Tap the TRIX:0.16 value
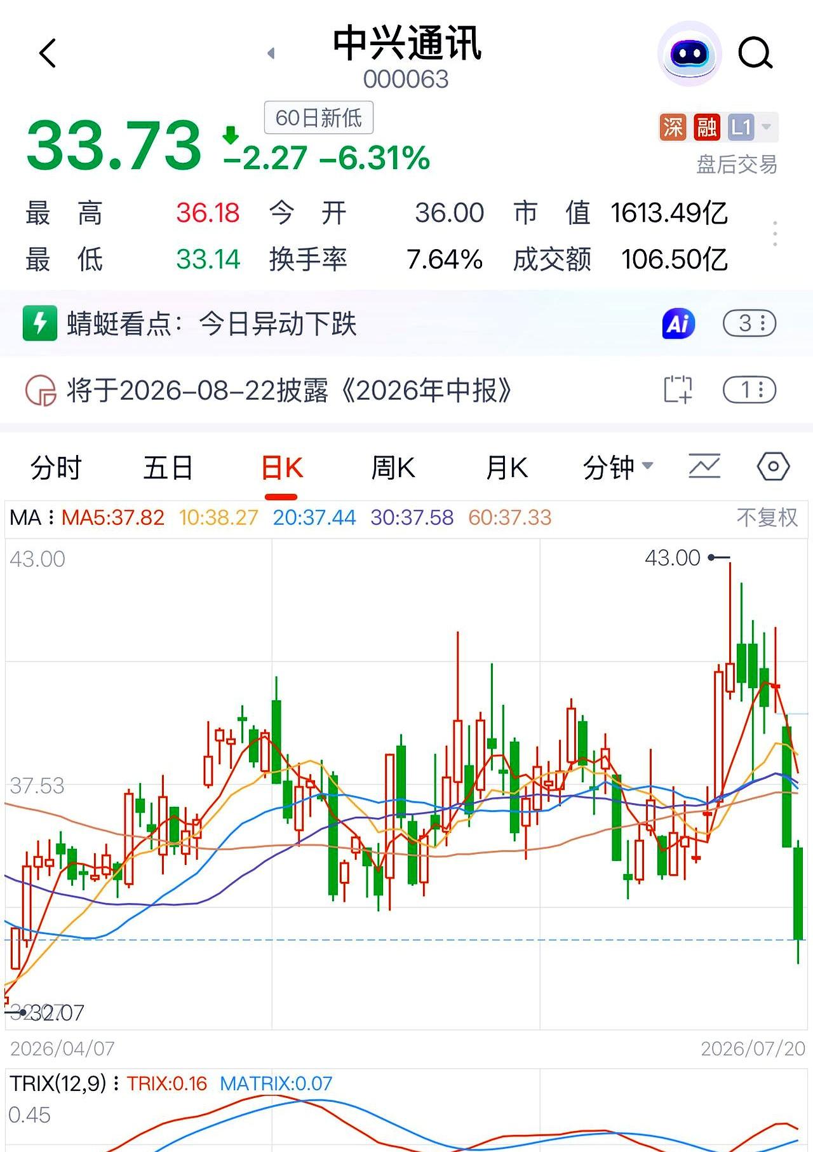The width and height of the screenshot is (813, 1152). tap(167, 1083)
